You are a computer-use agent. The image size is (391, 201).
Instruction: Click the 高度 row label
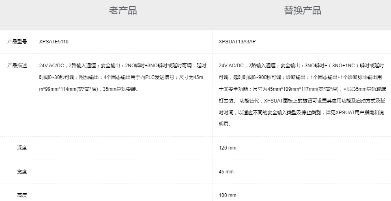click(22, 195)
